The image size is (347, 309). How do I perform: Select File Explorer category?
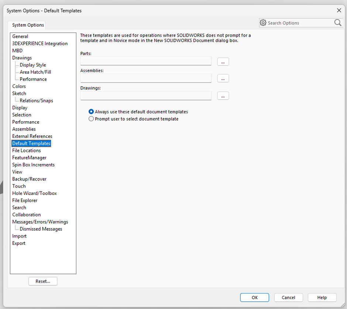[25, 200]
